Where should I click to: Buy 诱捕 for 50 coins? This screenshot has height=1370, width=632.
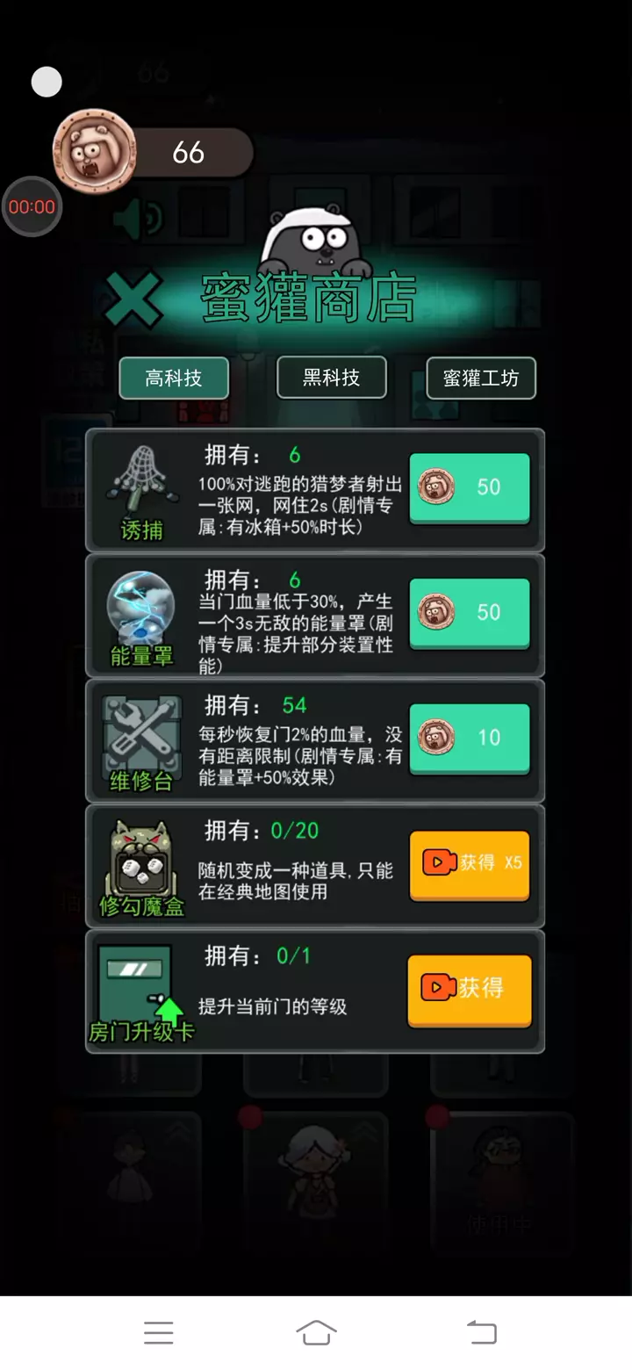tap(470, 487)
